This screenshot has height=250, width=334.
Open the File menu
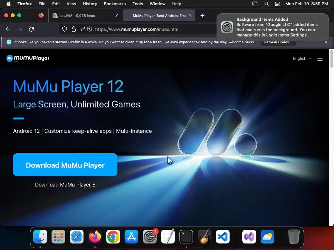click(x=42, y=4)
